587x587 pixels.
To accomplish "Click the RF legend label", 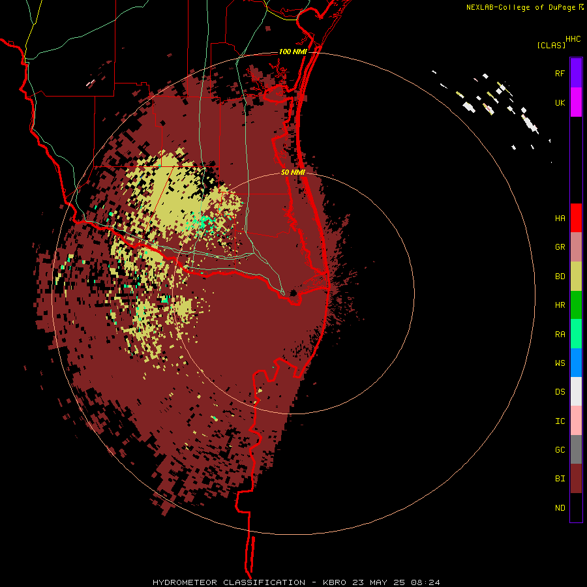I will coord(560,73).
